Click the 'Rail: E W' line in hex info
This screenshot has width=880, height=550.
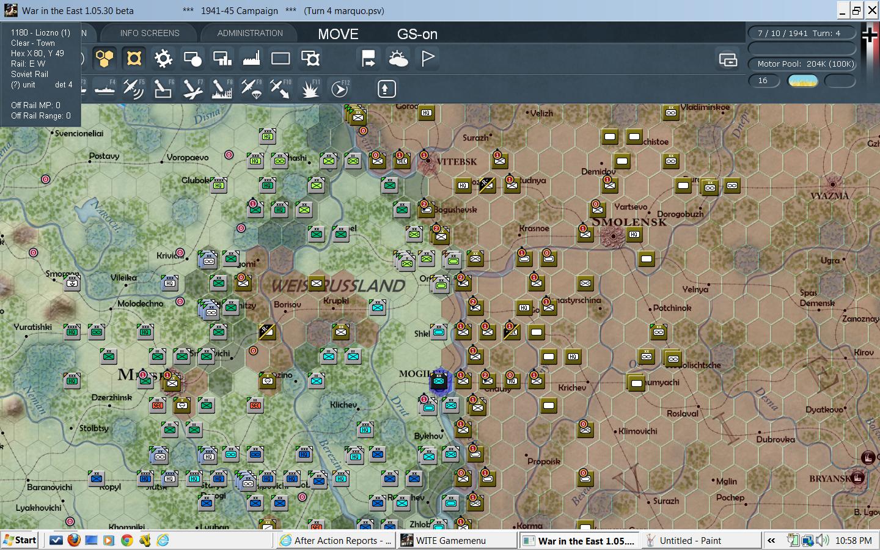tap(28, 64)
